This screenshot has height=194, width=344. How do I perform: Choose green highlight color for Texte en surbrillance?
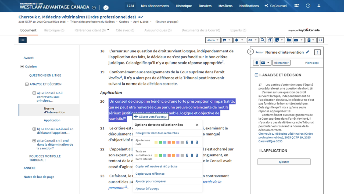click(x=160, y=155)
